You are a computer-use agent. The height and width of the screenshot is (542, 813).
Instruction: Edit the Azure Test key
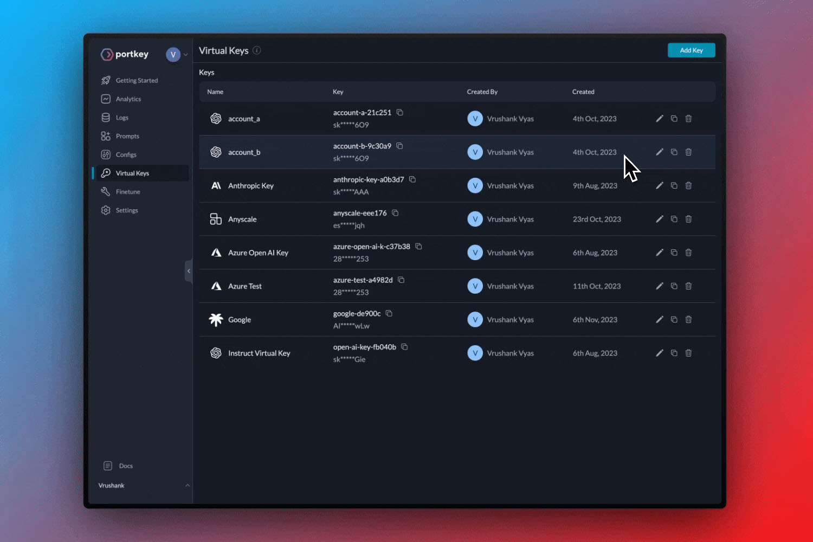click(x=660, y=286)
